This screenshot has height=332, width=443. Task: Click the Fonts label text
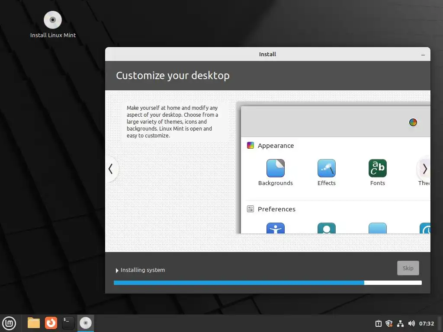[x=377, y=183]
